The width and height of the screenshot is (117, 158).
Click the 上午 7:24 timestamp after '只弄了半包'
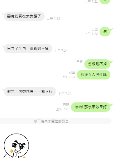61,51
